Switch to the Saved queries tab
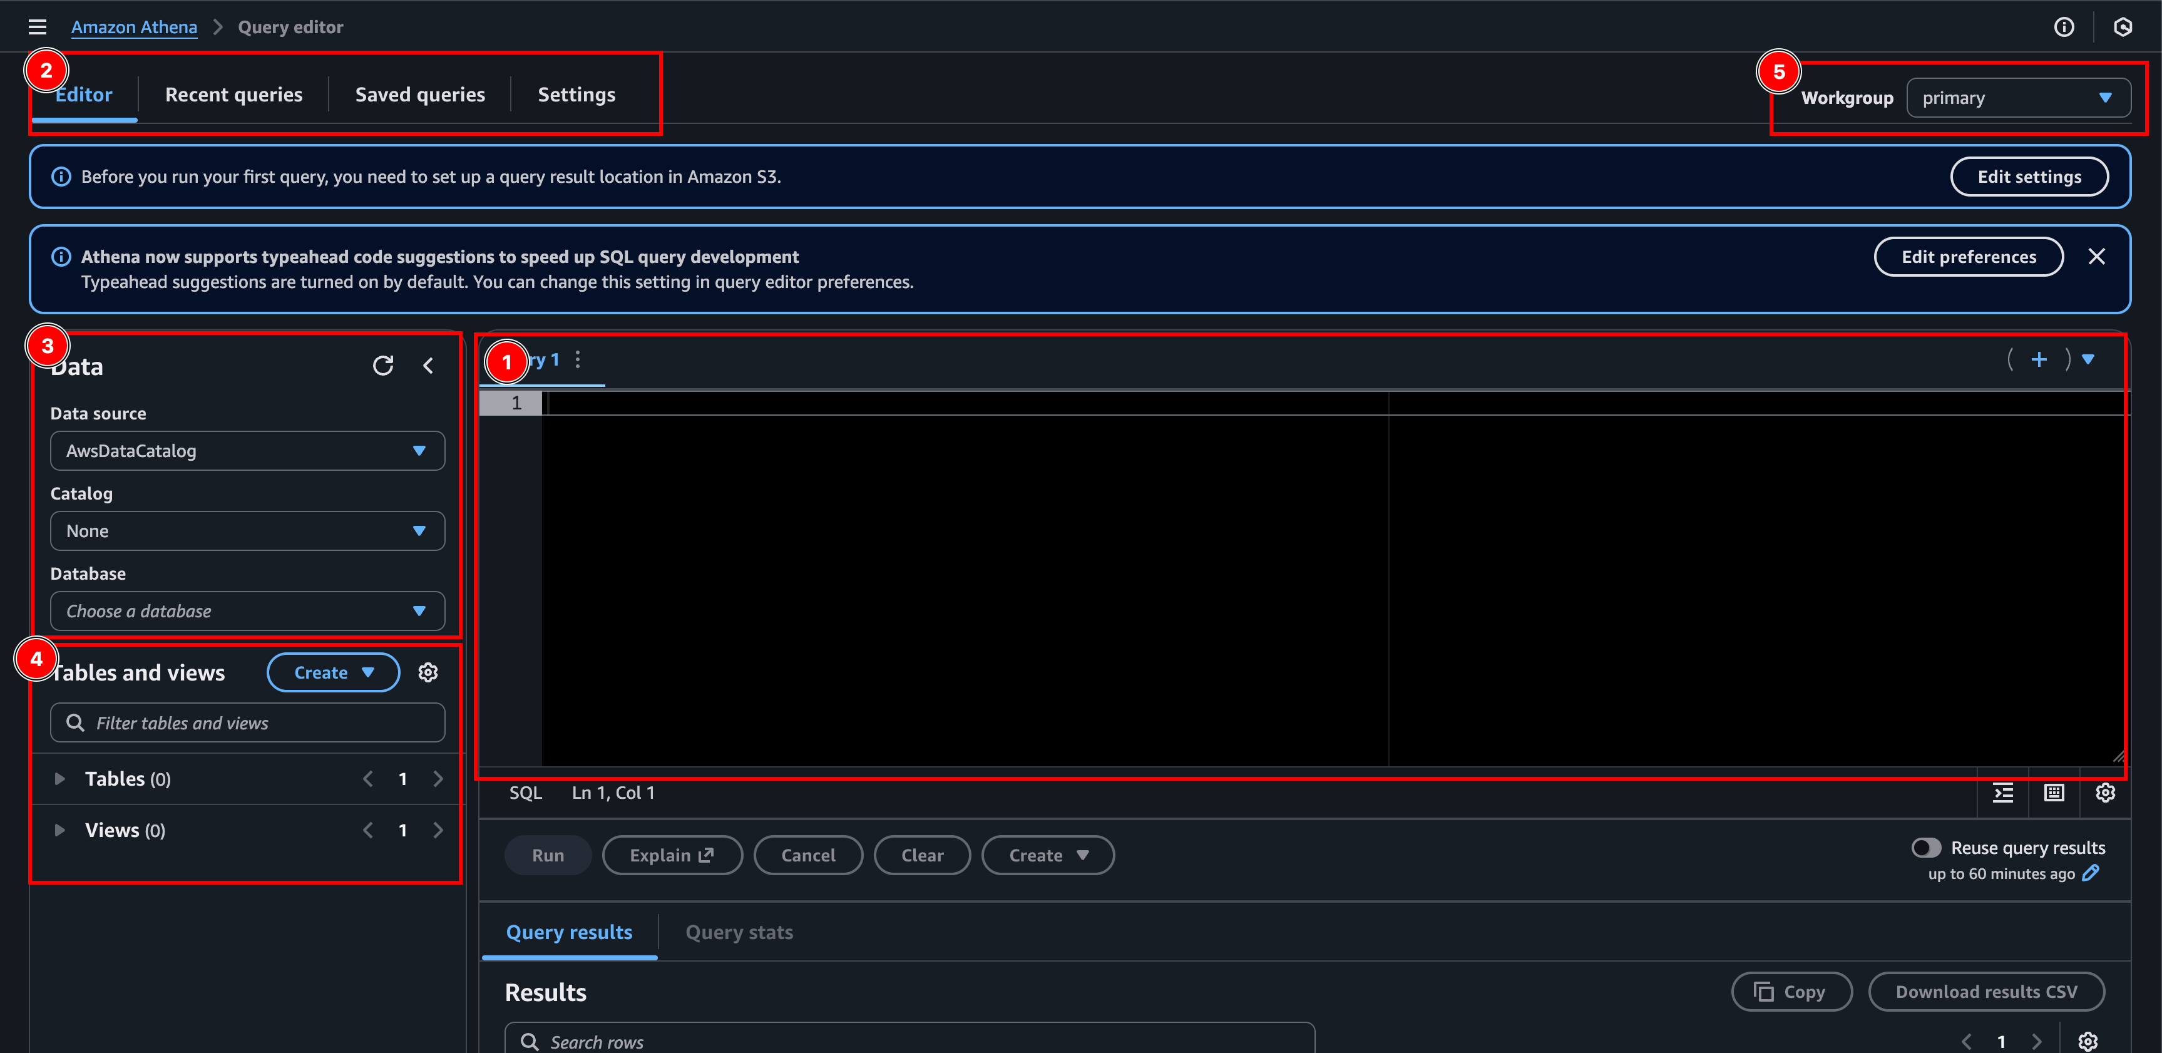Viewport: 2162px width, 1053px height. tap(421, 94)
